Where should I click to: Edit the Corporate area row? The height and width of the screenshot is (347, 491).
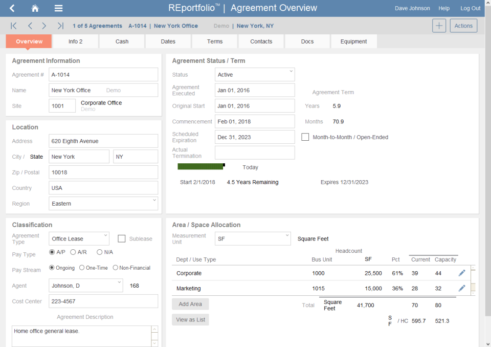coord(462,273)
